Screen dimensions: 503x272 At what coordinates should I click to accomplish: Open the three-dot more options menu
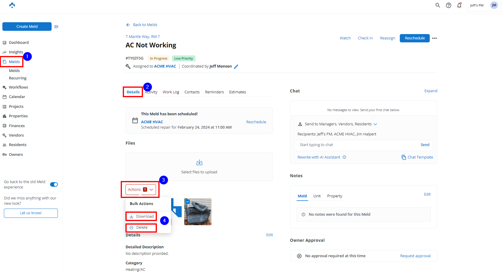(x=434, y=38)
